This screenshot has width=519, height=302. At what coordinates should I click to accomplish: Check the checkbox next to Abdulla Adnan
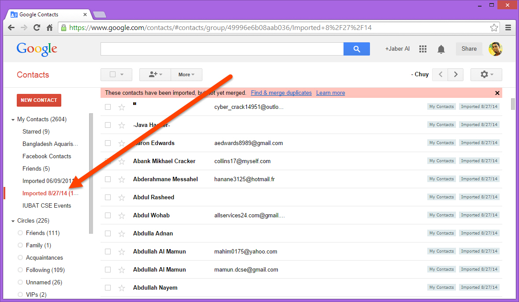[x=108, y=233]
